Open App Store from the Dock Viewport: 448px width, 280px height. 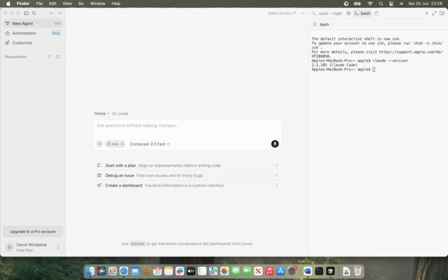[x=281, y=271]
